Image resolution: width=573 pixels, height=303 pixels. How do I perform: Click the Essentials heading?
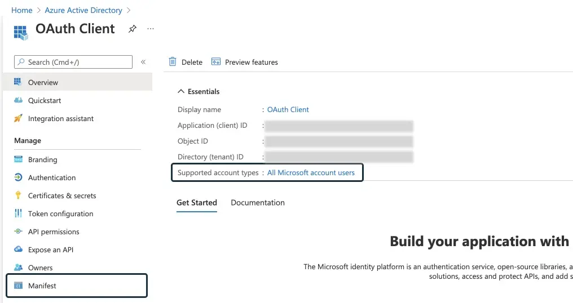pyautogui.click(x=204, y=92)
